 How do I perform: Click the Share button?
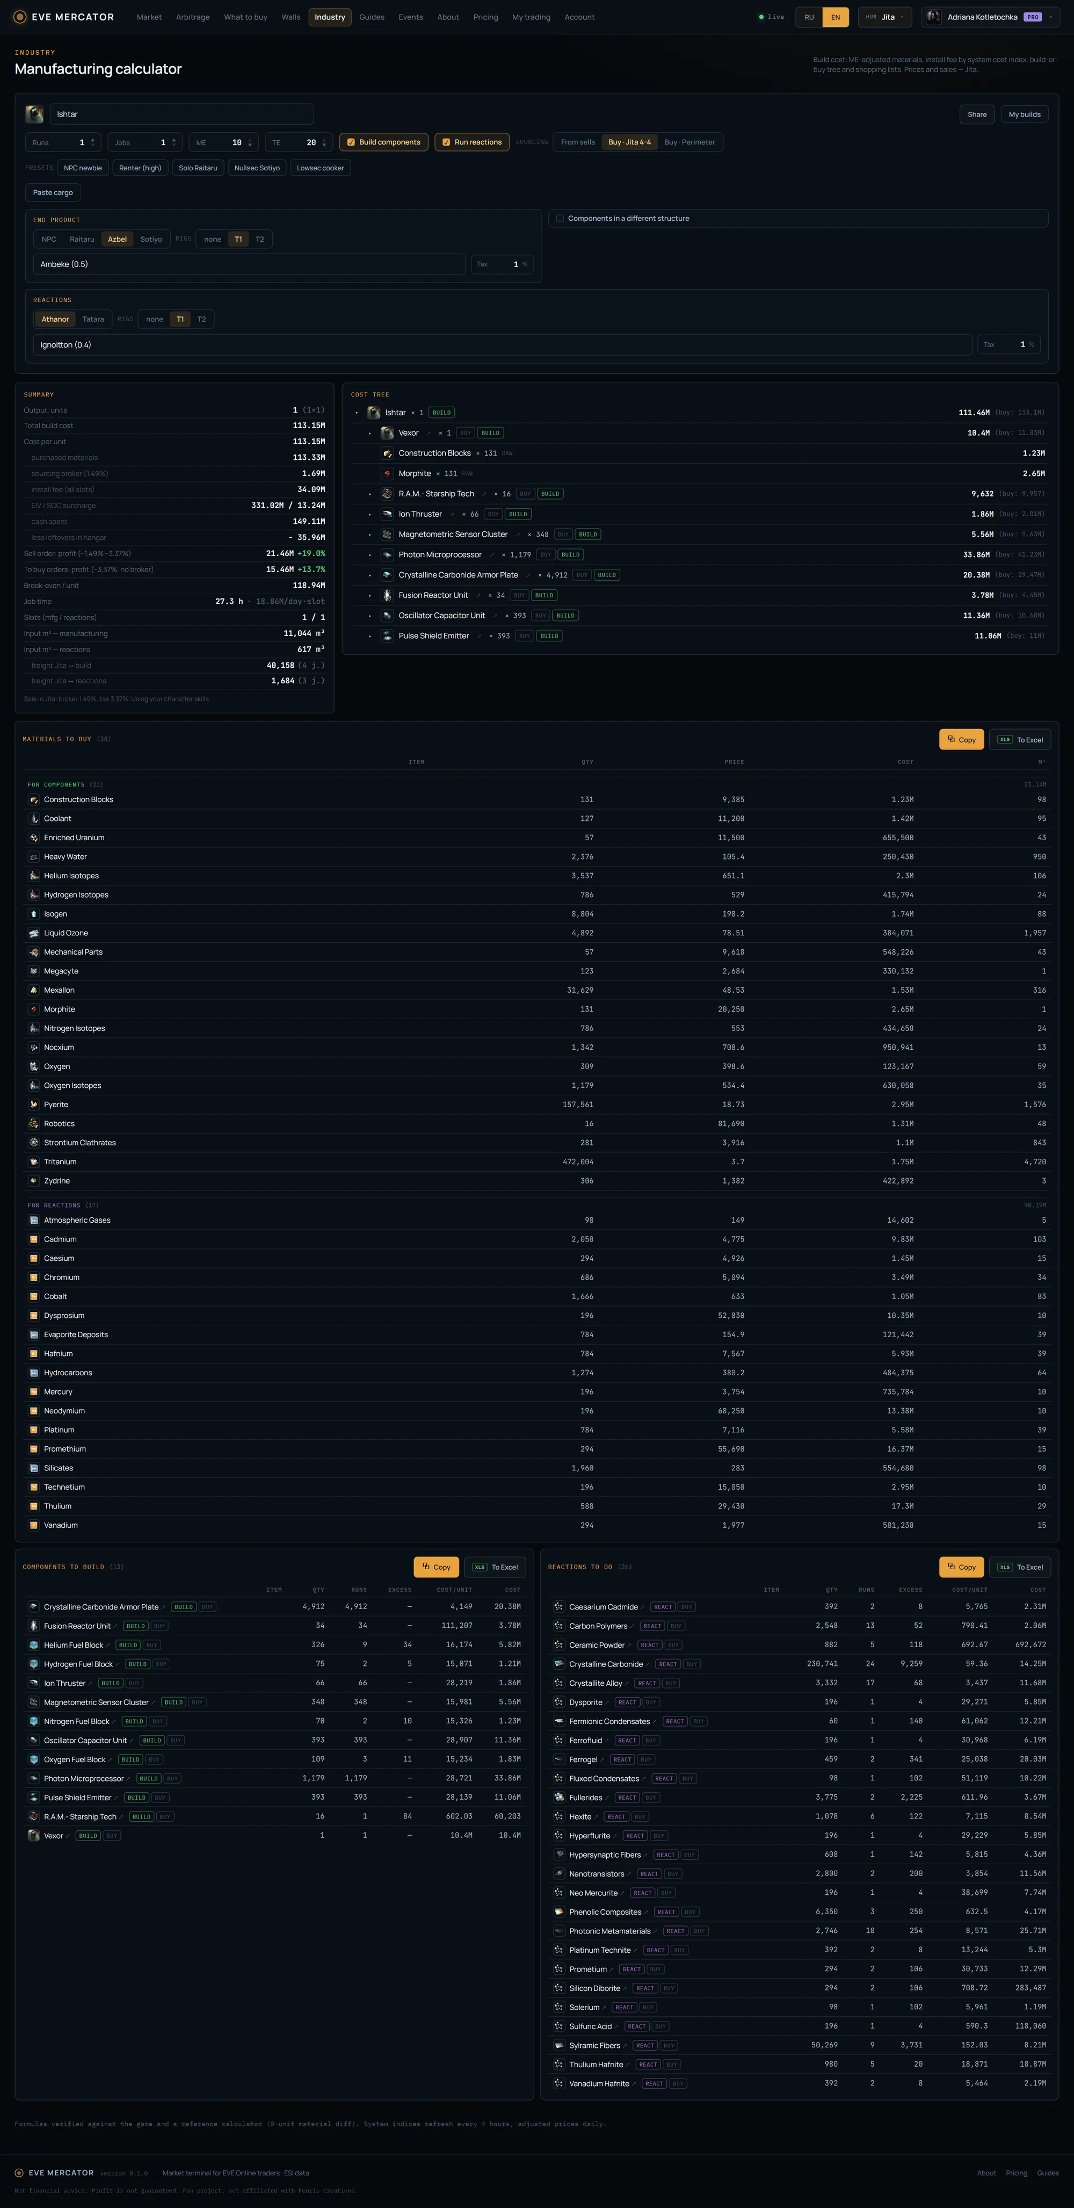pos(977,114)
